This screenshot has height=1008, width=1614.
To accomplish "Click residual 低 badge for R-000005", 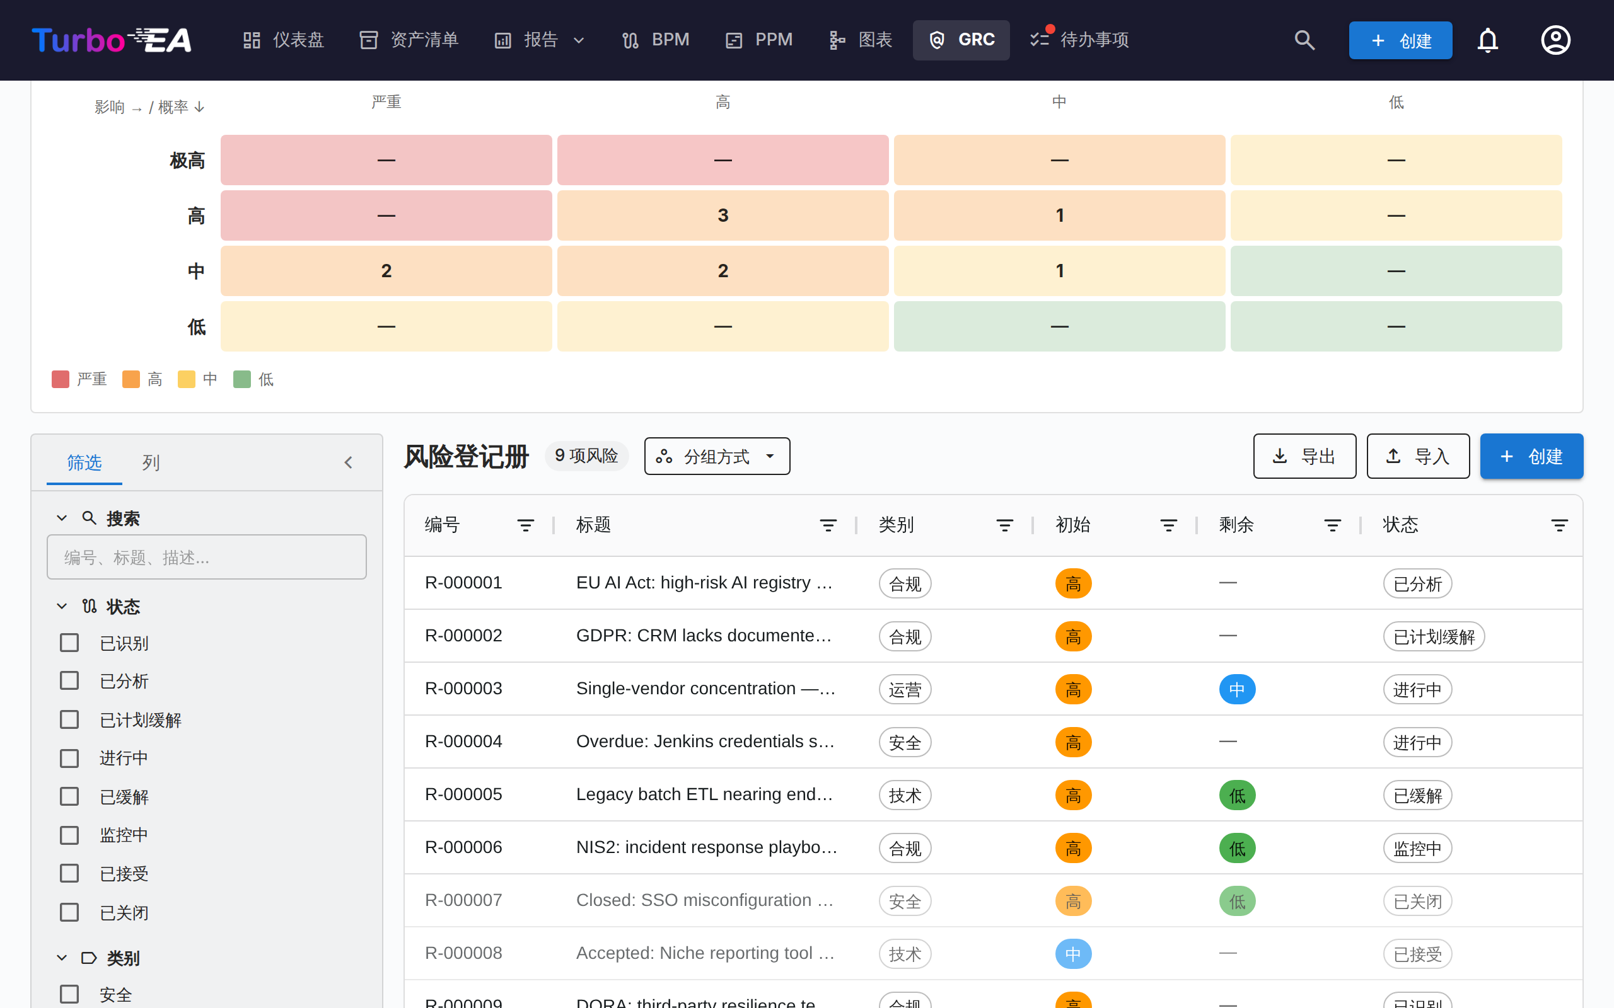I will click(x=1237, y=795).
